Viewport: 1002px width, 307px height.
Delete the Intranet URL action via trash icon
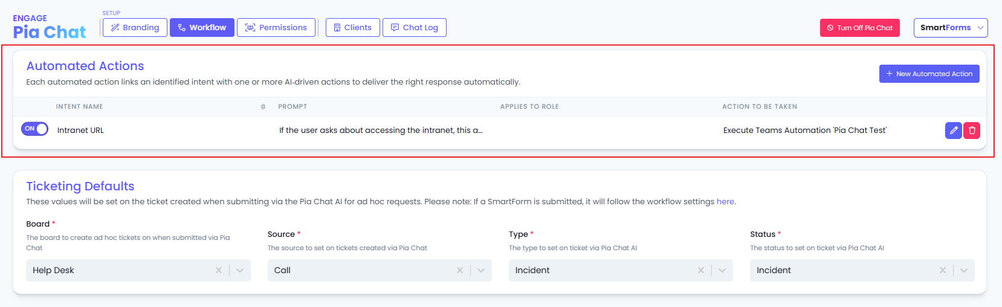pyautogui.click(x=972, y=131)
